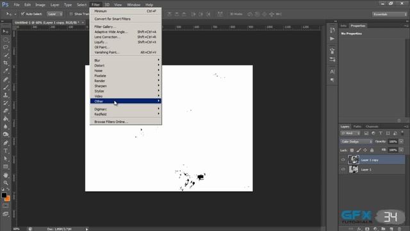Open the File menu
This screenshot has width=410, height=231.
point(17,4)
